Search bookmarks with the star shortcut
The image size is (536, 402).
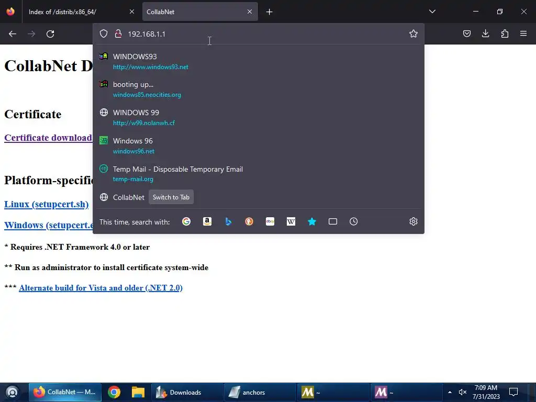coord(312,221)
